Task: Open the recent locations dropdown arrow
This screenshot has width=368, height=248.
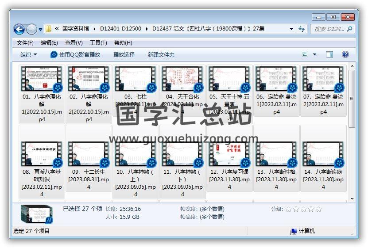Action: [40, 30]
